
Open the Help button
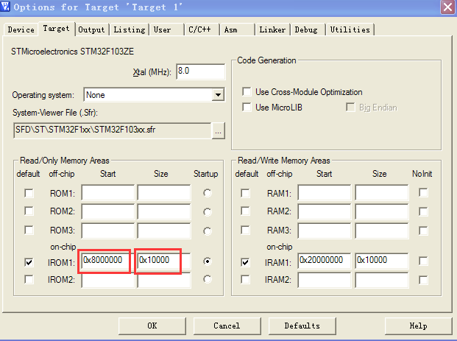tap(419, 326)
